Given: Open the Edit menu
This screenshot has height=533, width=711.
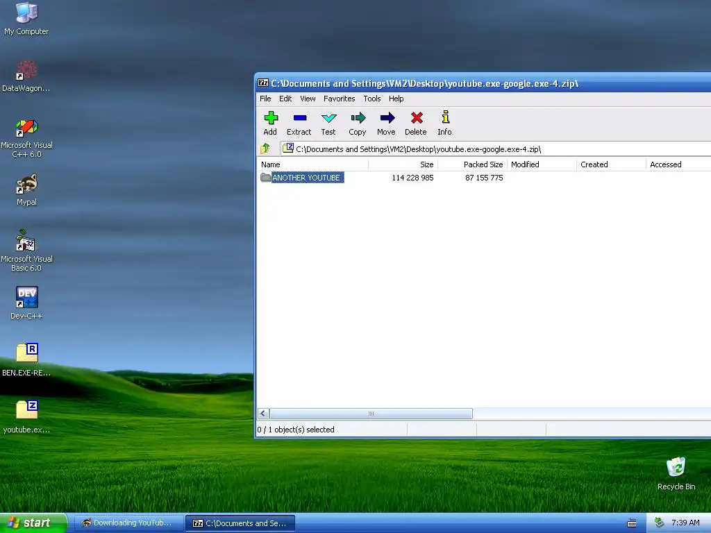Looking at the screenshot, I should tap(285, 99).
